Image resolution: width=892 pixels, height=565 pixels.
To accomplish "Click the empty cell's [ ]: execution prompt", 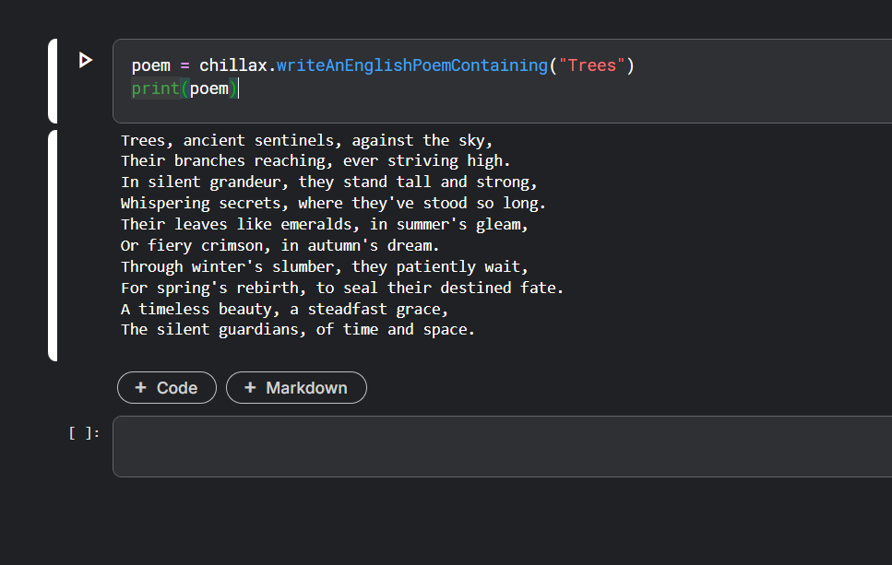I will click(x=84, y=432).
